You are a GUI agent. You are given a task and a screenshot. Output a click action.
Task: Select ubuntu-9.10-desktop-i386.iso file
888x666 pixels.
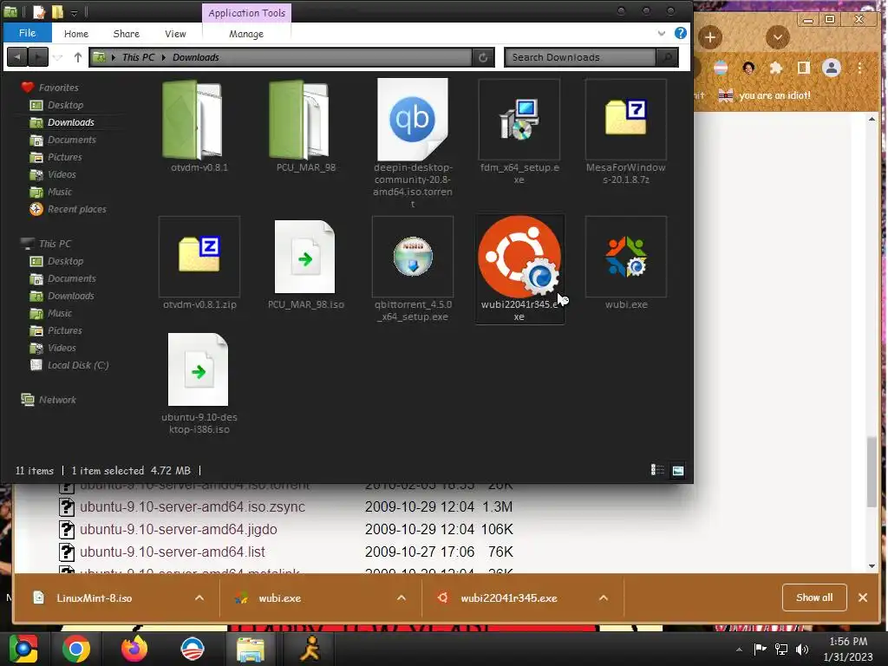click(x=199, y=384)
